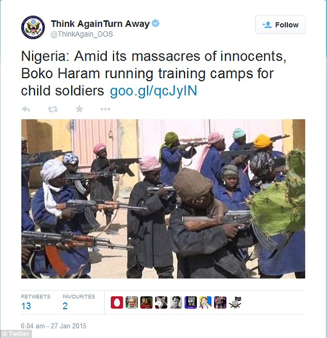Follow the Think Again Turn Away account
This screenshot has height=338, width=327.
[280, 25]
